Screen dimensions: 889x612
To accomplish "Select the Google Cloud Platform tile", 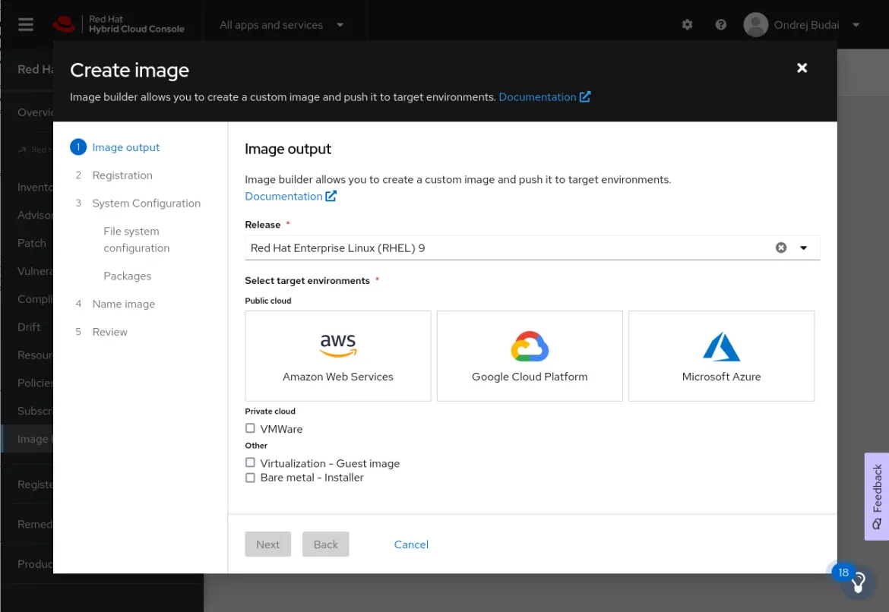I will click(x=530, y=356).
